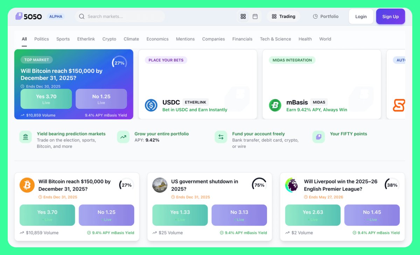
Task: Click No 1.45 on Liverpool card
Action: point(372,215)
